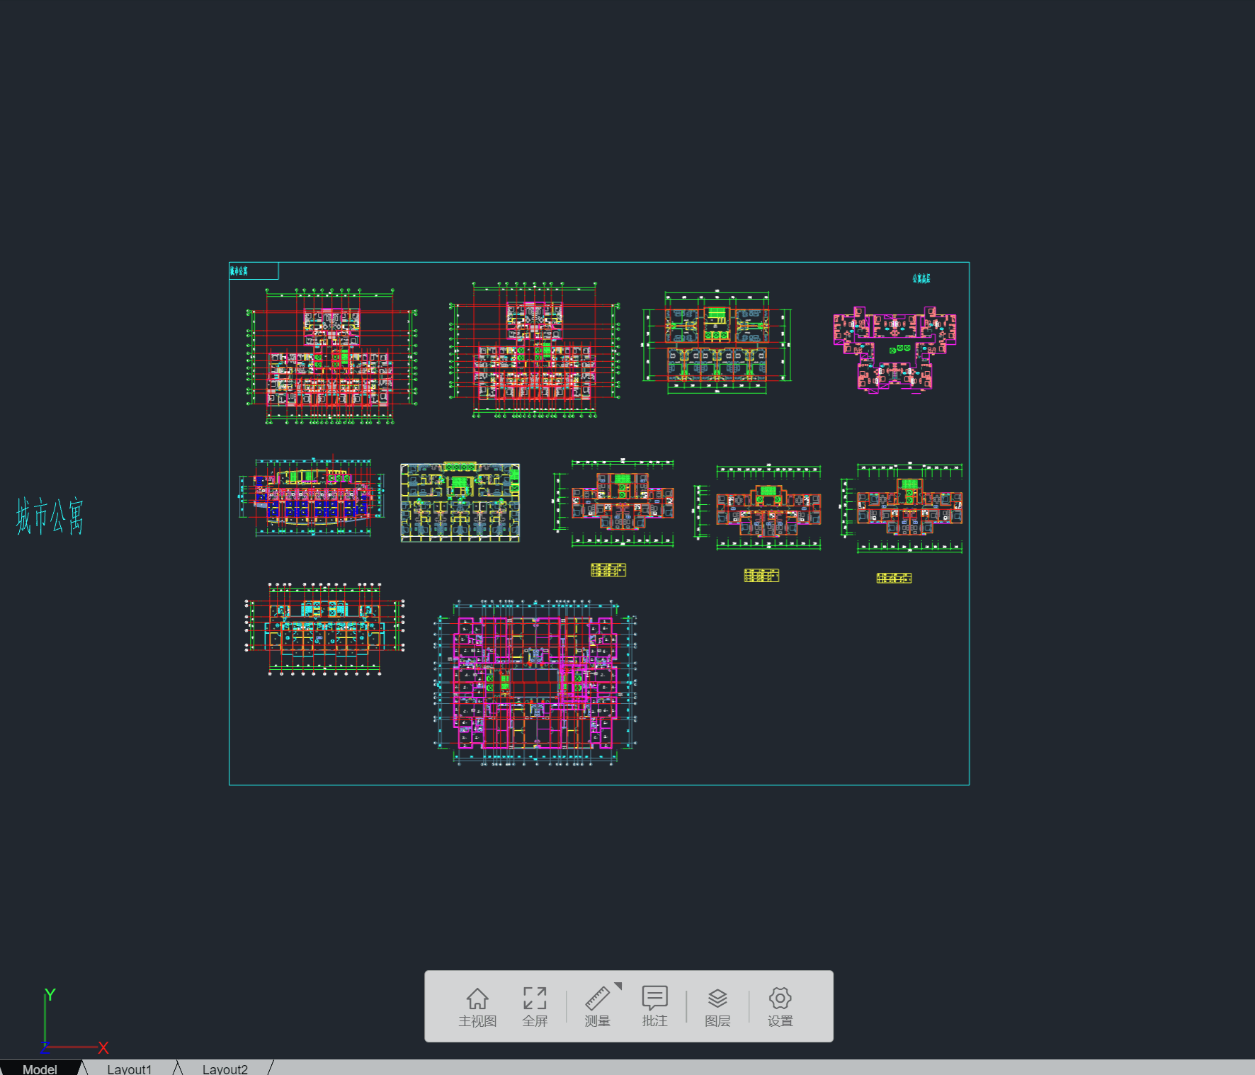Screen dimensions: 1255x1075
Task: Select the curved blue-and-red floor plan
Action: [x=312, y=496]
